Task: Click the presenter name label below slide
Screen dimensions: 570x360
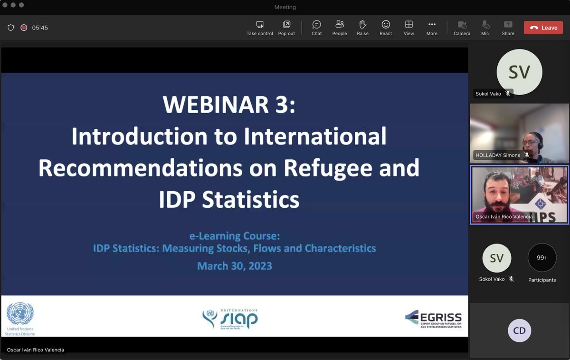Action: 35,350
